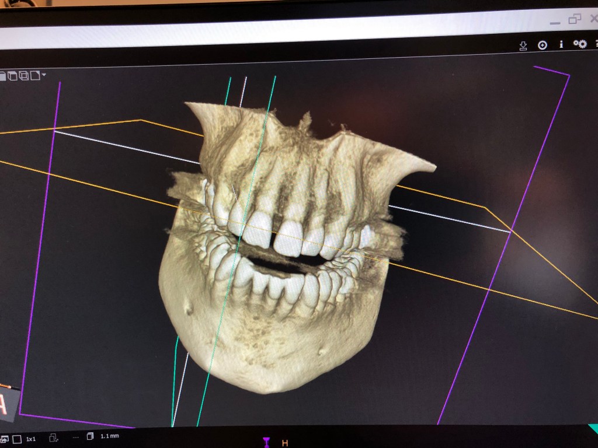Image resolution: width=598 pixels, height=448 pixels.
Task: Click the download/export icon in top toolbar
Action: [523, 45]
